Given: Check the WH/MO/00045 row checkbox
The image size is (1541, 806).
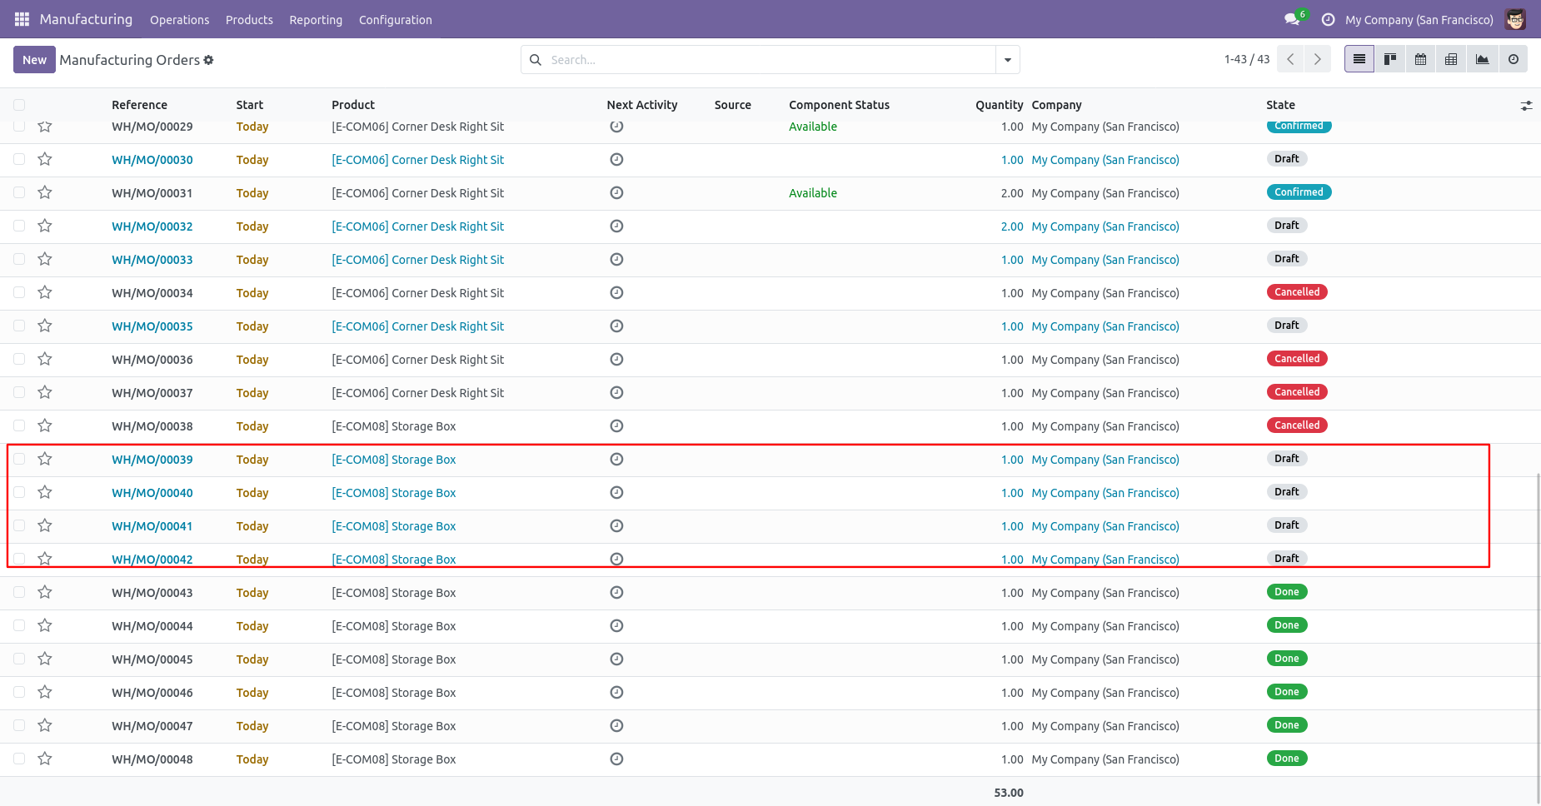Looking at the screenshot, I should point(19,659).
